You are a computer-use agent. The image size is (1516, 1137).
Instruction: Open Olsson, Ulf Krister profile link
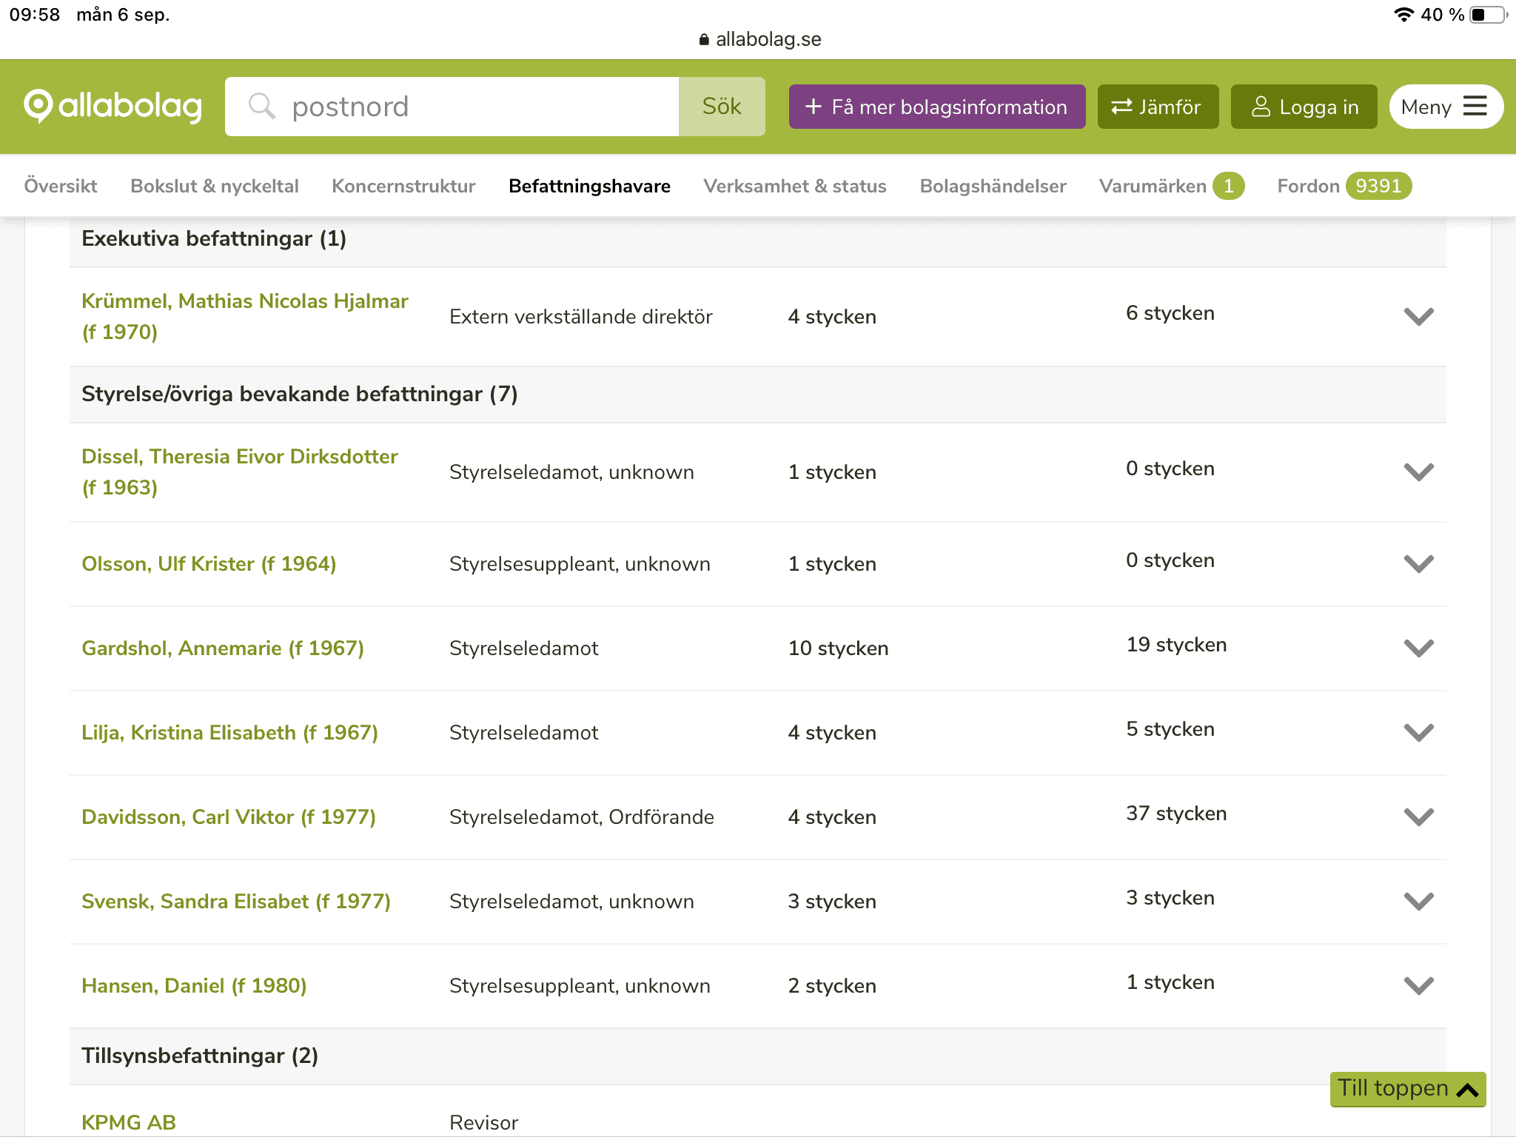coord(209,564)
